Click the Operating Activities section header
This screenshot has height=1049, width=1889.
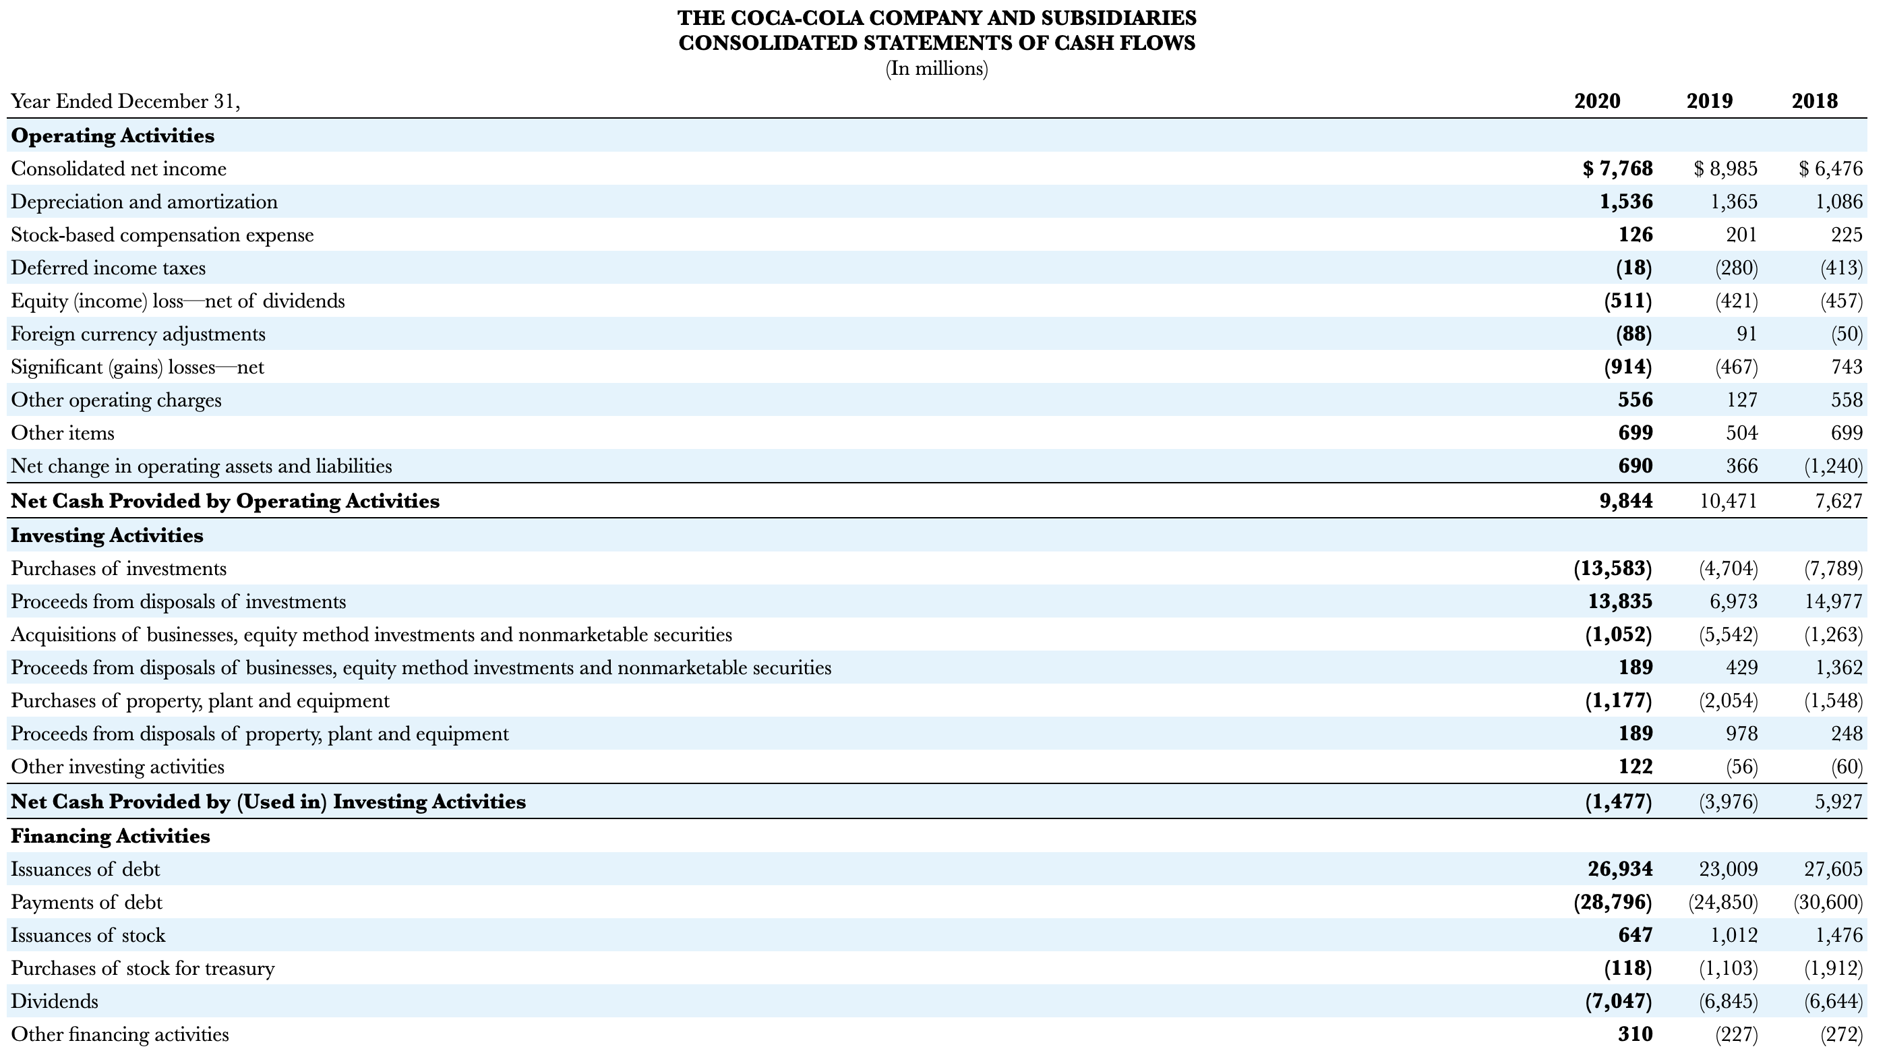click(x=111, y=135)
